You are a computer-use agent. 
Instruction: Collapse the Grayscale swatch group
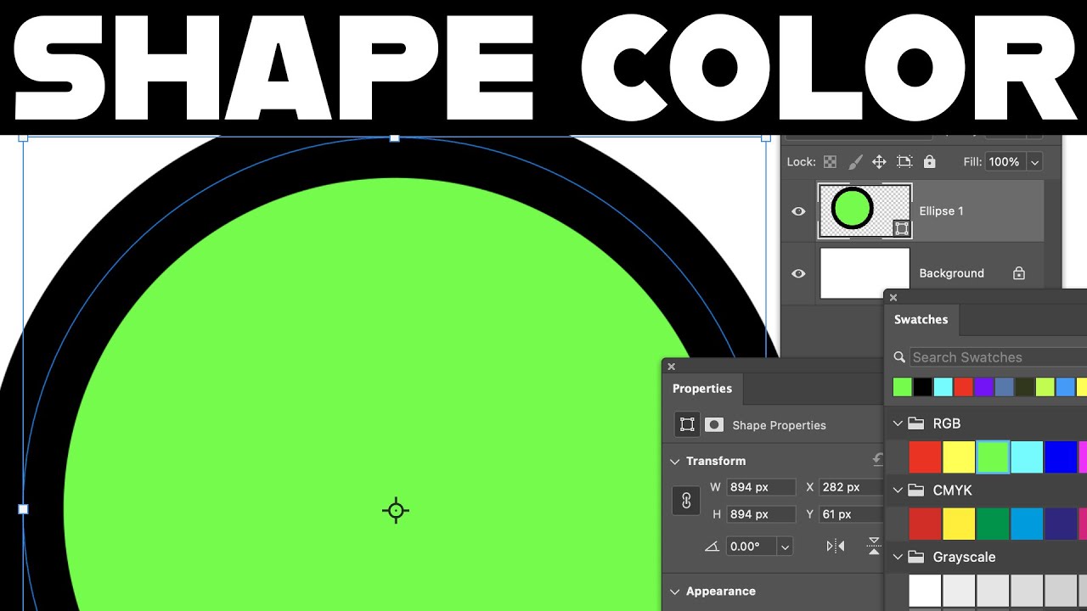tap(898, 557)
